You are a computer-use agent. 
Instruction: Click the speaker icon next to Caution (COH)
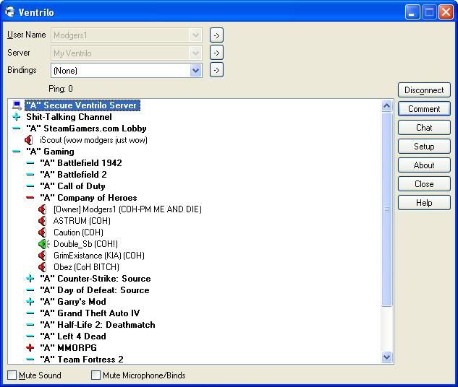coord(43,232)
